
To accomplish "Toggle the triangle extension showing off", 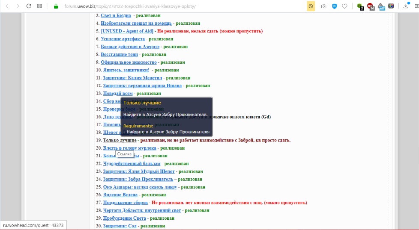I will (x=380, y=6).
